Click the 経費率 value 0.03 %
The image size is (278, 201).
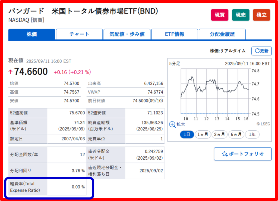point(78,187)
